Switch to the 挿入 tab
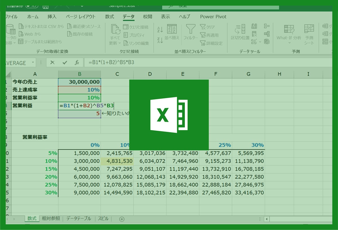This screenshot has height=230, width=338. point(52,17)
